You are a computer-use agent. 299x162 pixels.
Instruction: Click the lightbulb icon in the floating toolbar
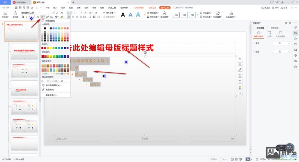pyautogui.click(x=240, y=87)
